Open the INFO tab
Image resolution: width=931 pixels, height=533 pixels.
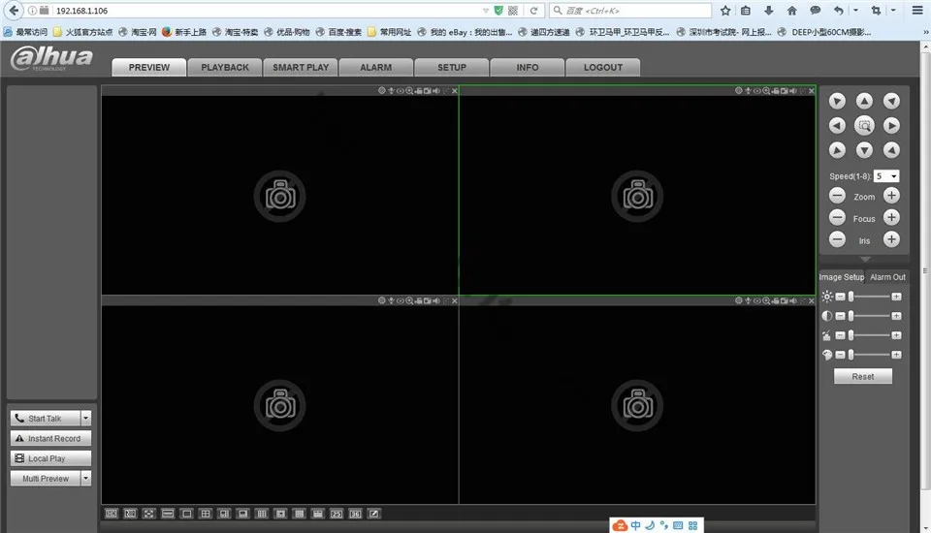coord(528,68)
